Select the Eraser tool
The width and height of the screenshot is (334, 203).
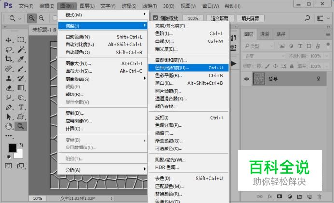pos(9,88)
